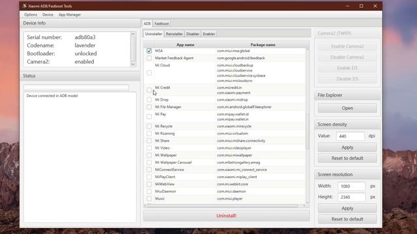This screenshot has height=234, width=417.
Task: Check the Mi Drop checkbox
Action: coord(149,99)
